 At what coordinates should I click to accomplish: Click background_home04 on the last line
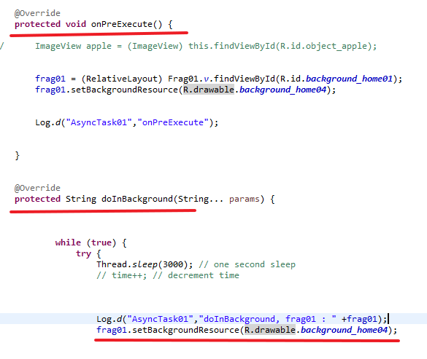344,330
